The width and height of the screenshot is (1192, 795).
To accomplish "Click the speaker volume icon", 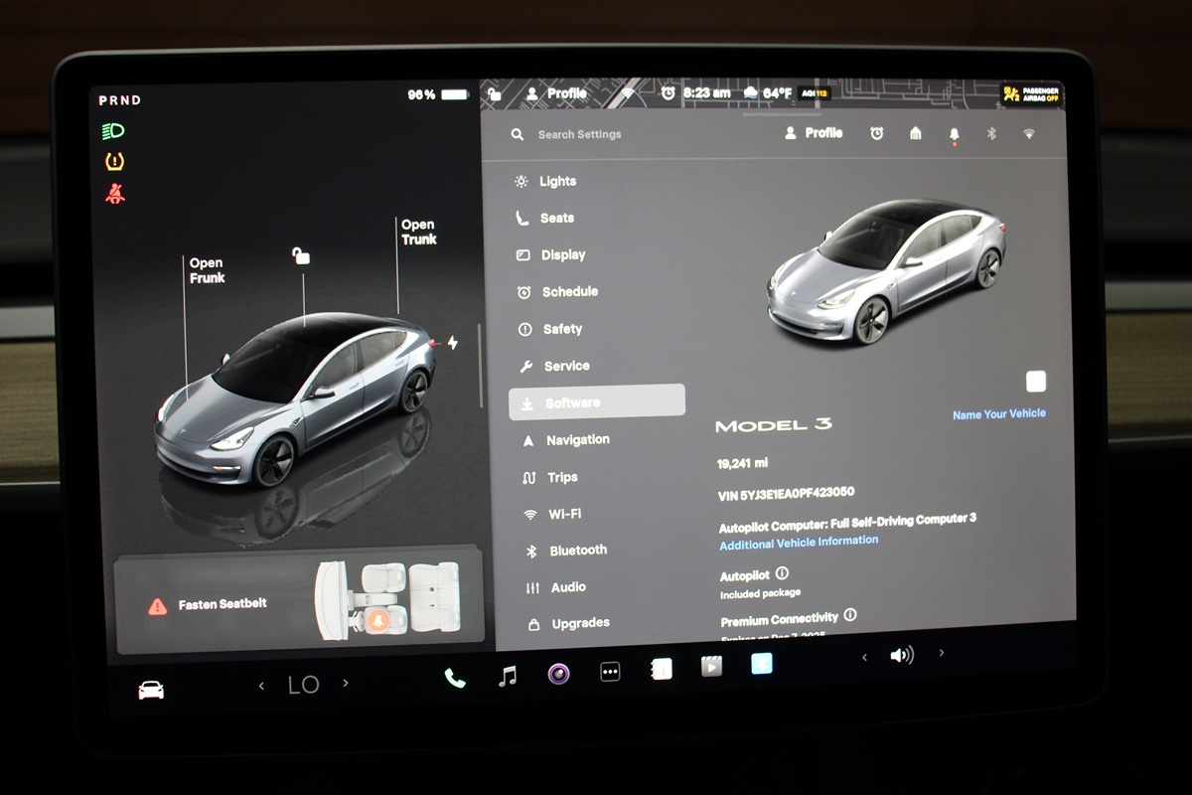I will 901,656.
